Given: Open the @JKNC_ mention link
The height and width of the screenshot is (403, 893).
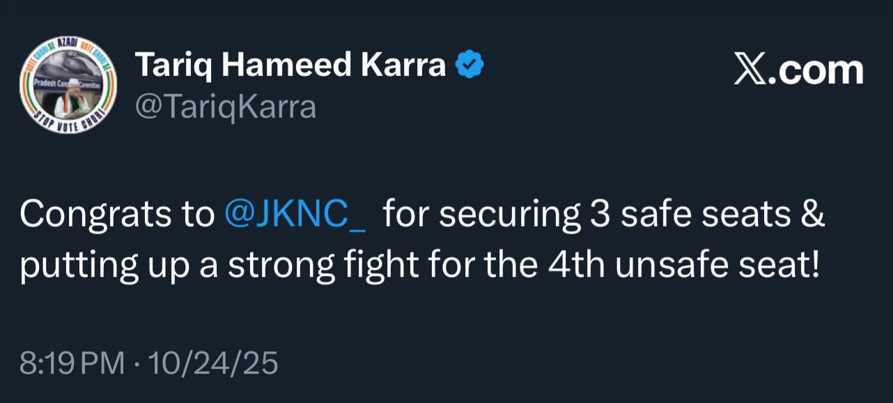Looking at the screenshot, I should [x=296, y=215].
